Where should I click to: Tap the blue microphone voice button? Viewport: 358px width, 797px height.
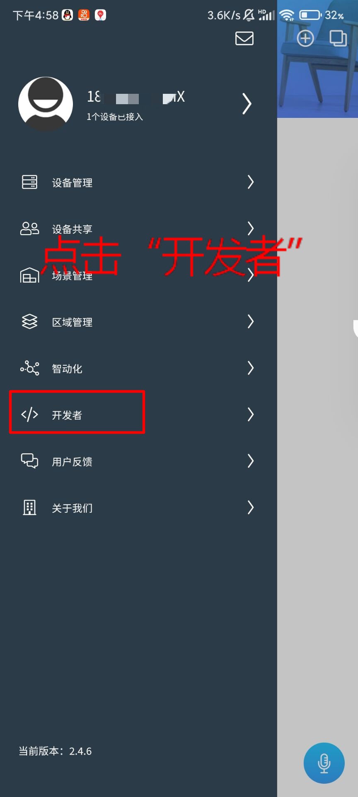pyautogui.click(x=324, y=763)
